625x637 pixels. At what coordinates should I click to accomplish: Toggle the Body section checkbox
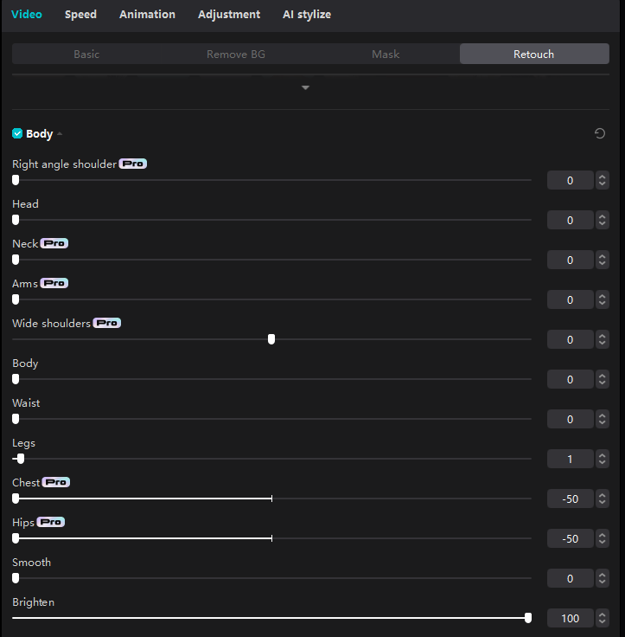coord(17,133)
